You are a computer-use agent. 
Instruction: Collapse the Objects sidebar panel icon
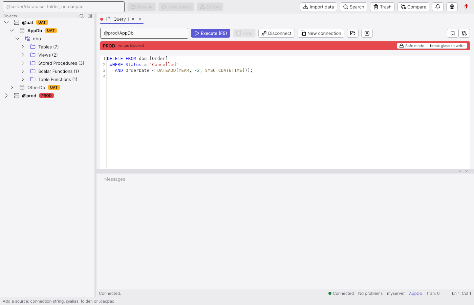[90, 16]
